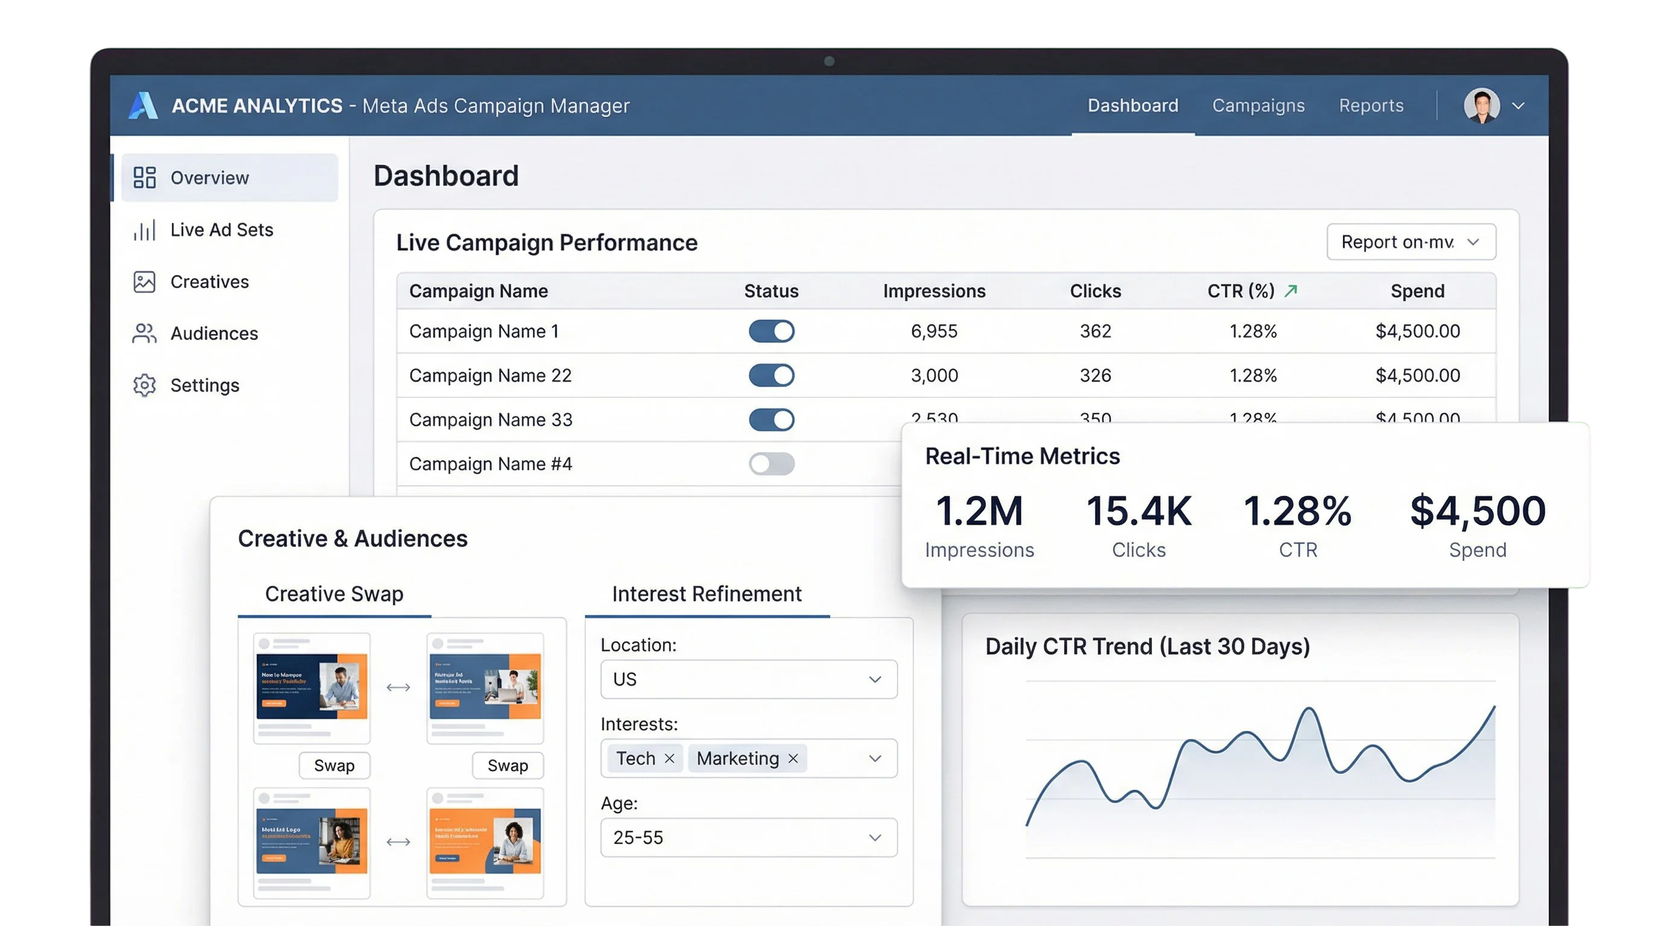Enable the Campaign Name #4 toggle
This screenshot has width=1659, height=926.
[772, 464]
